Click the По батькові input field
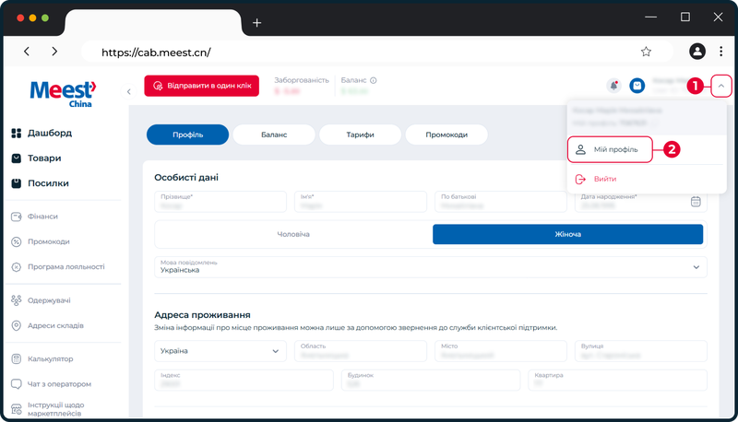This screenshot has width=738, height=422. 501,202
